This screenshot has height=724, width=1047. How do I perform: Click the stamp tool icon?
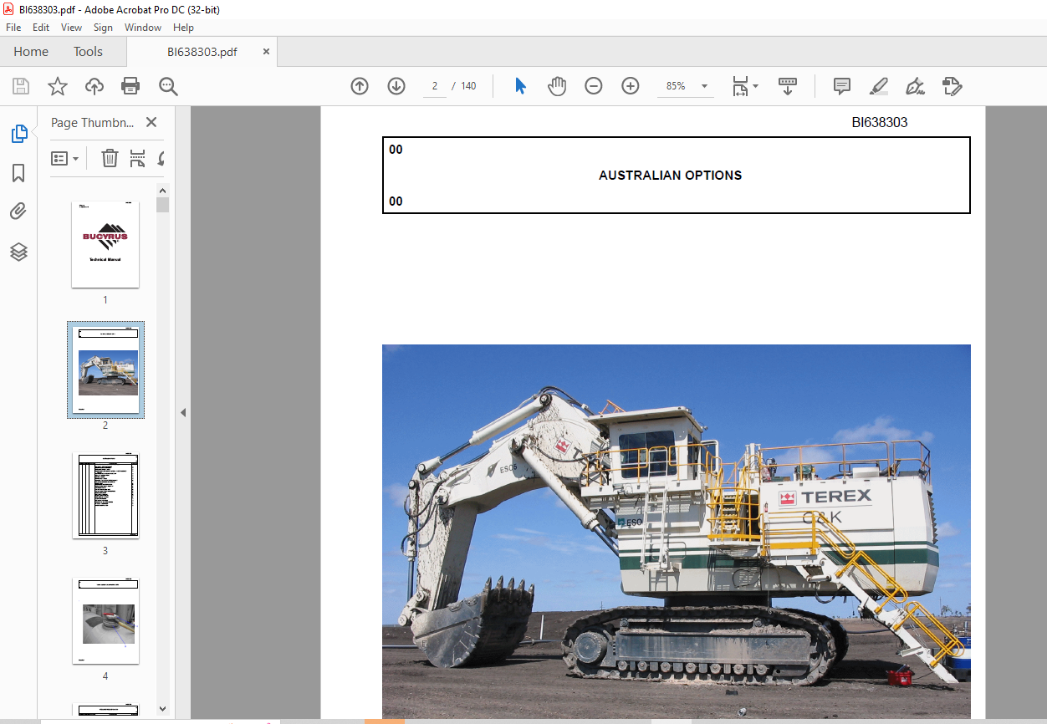tap(952, 86)
